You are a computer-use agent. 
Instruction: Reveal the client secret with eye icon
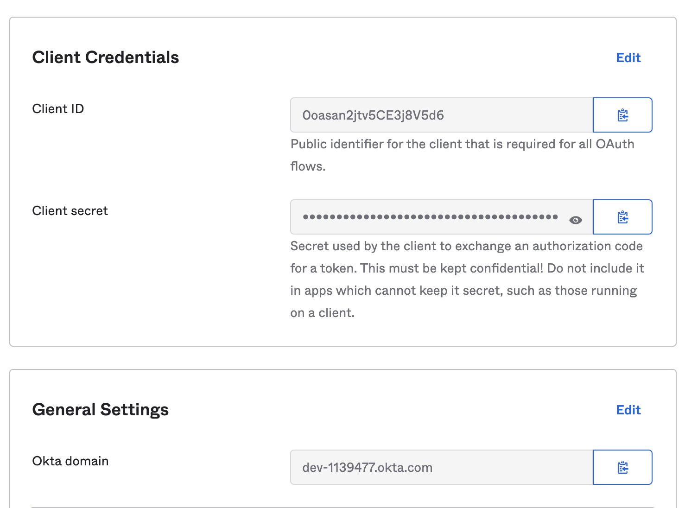(x=575, y=220)
